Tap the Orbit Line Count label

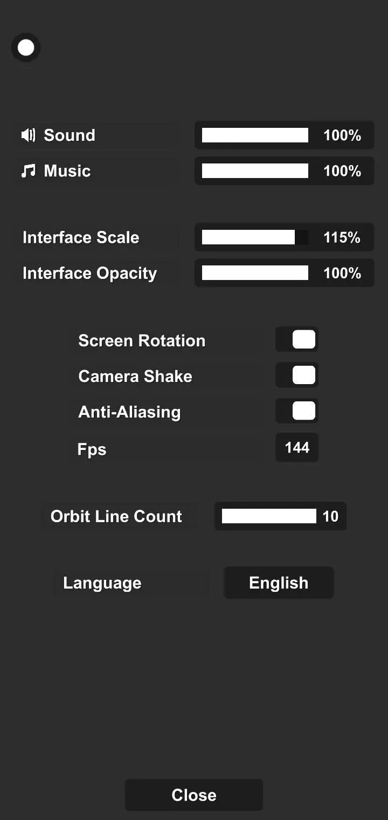pyautogui.click(x=116, y=516)
